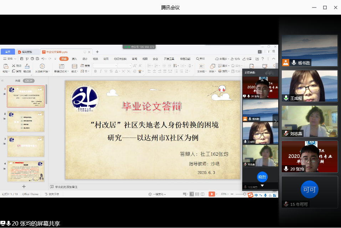Toggle underline text formatting
This screenshot has height=228, width=341.
(x=106, y=71)
